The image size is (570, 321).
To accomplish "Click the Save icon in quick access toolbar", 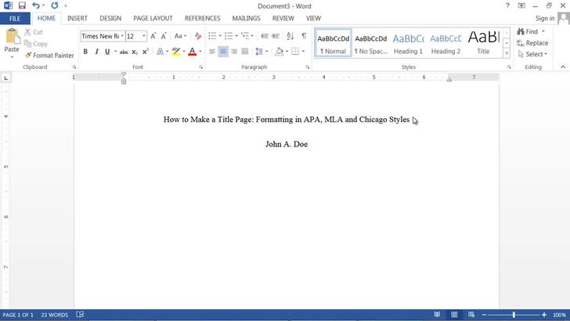I will click(x=22, y=5).
